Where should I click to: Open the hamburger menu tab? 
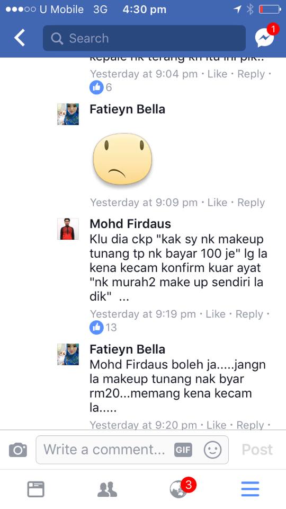tap(250, 489)
